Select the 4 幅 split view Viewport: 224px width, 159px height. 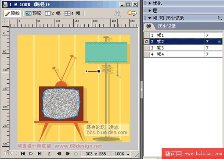click(72, 14)
